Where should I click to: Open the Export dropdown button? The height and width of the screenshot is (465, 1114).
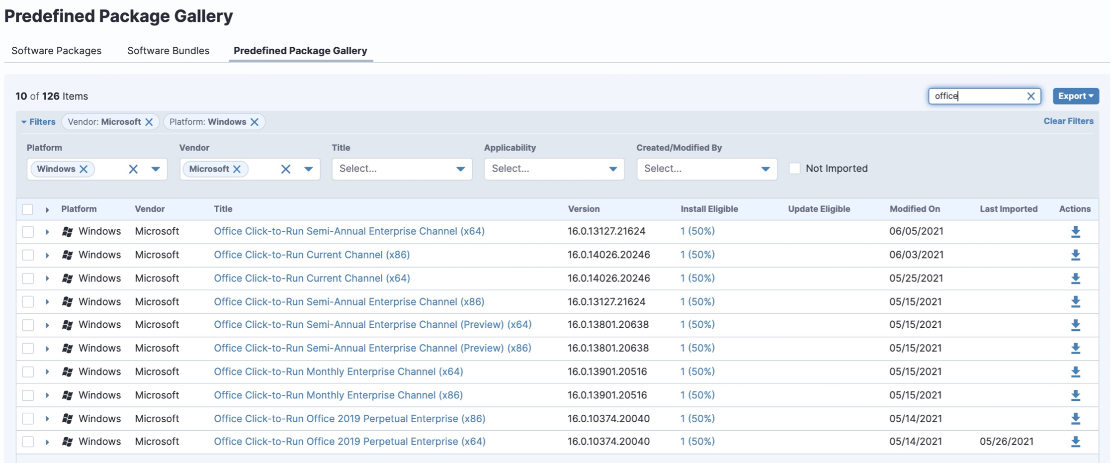click(1076, 96)
